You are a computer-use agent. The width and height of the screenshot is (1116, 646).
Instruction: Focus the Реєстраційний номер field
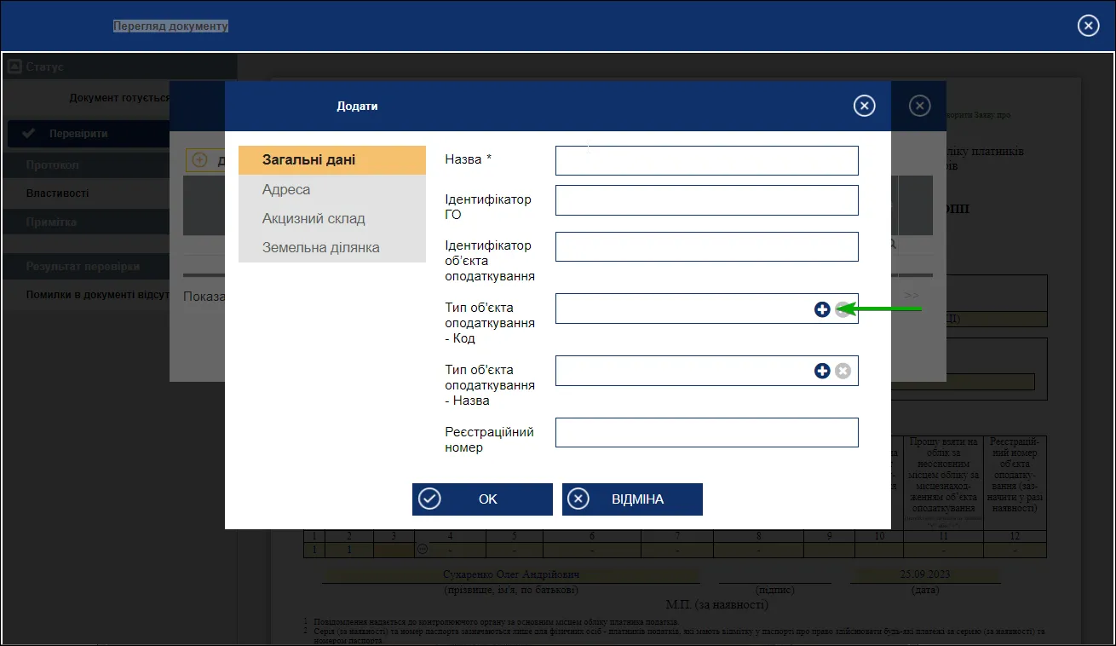(706, 432)
